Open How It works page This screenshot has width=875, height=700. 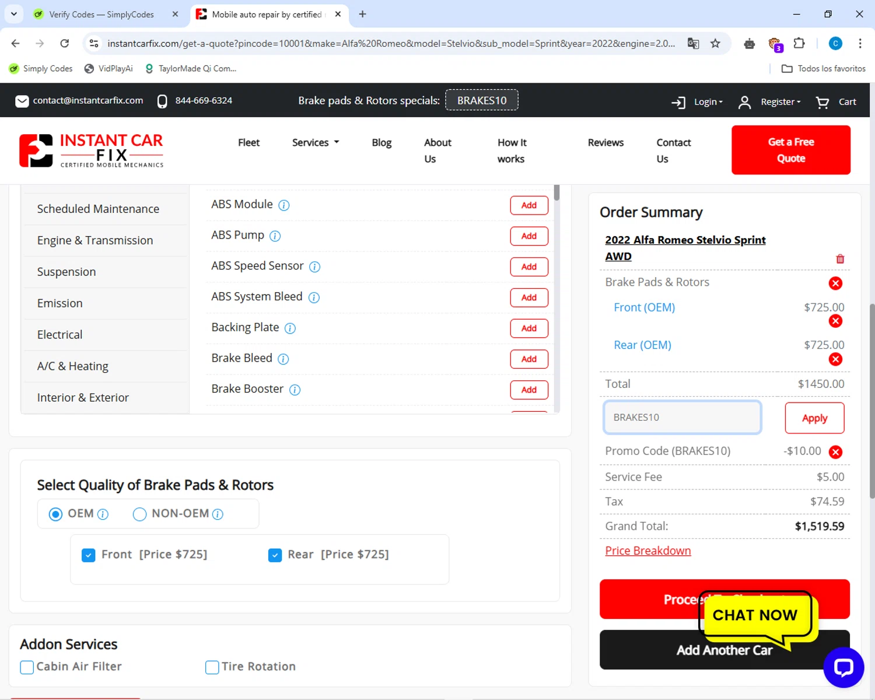pyautogui.click(x=512, y=151)
